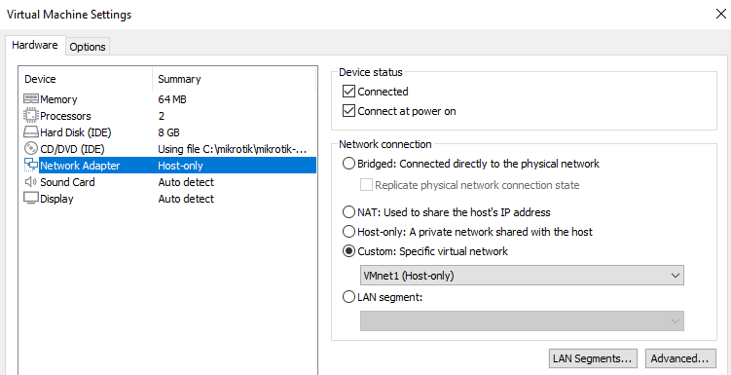The width and height of the screenshot is (731, 375).
Task: Open LAN Segments dialog button
Action: (x=592, y=358)
